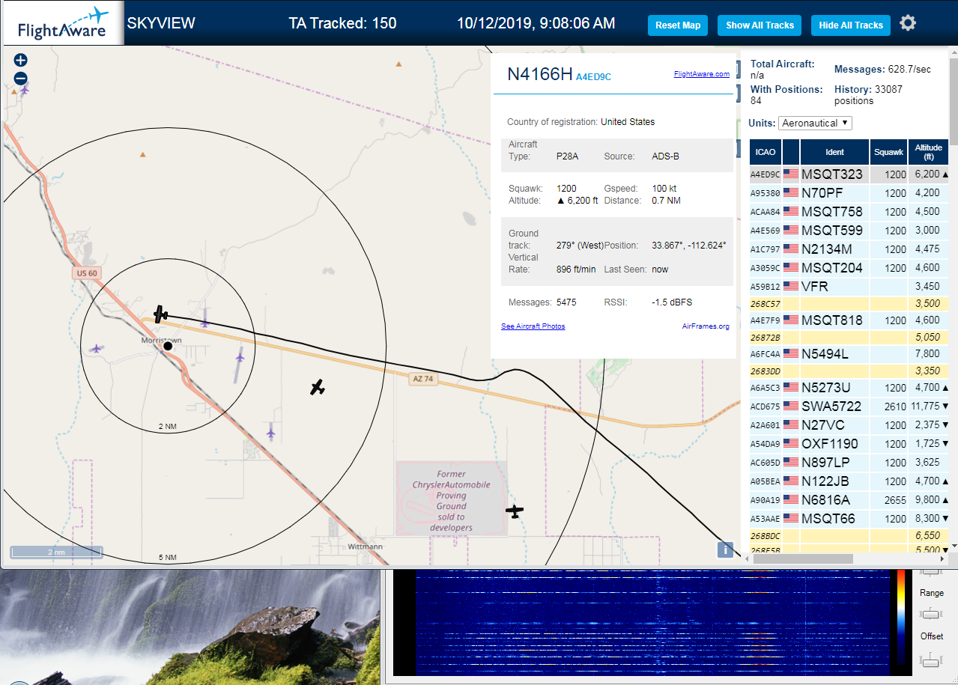Click the US flag in MSQT323 row
The image size is (958, 685).
[x=791, y=174]
